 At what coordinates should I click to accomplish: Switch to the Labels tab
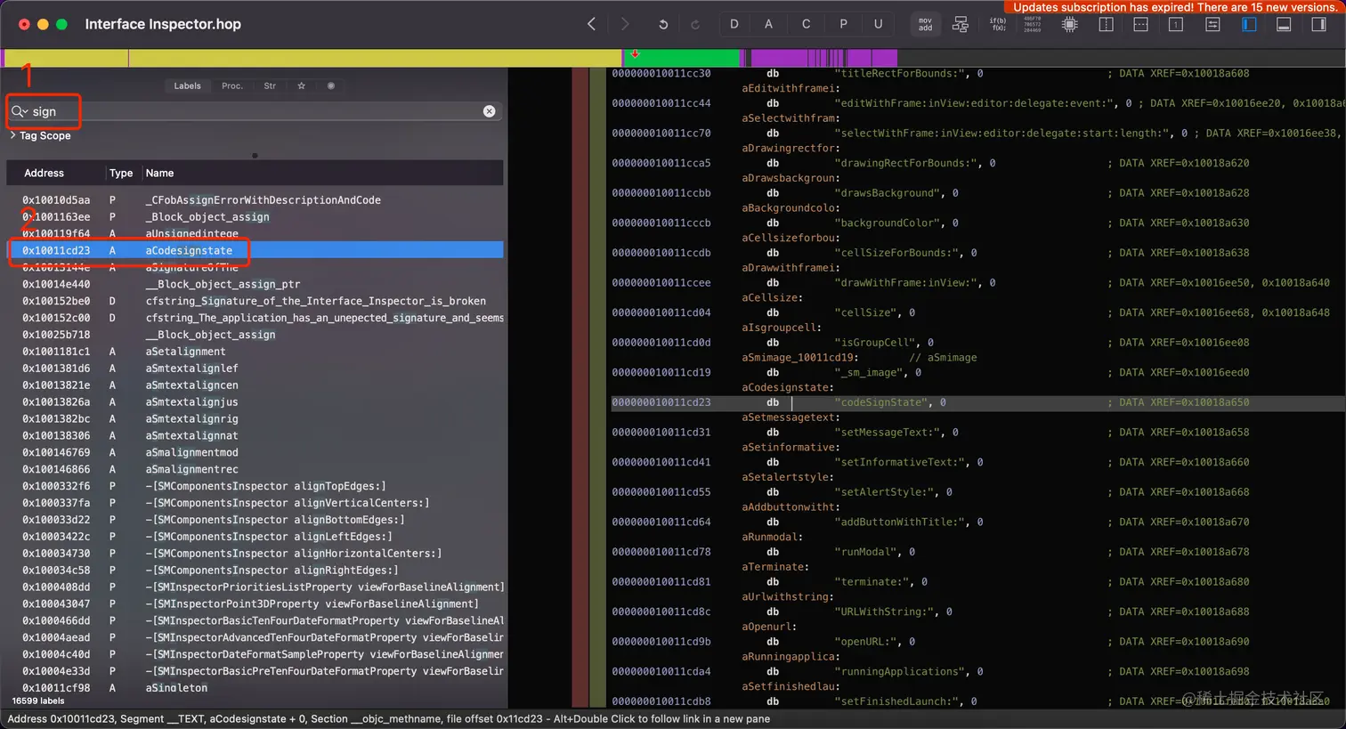[x=187, y=86]
